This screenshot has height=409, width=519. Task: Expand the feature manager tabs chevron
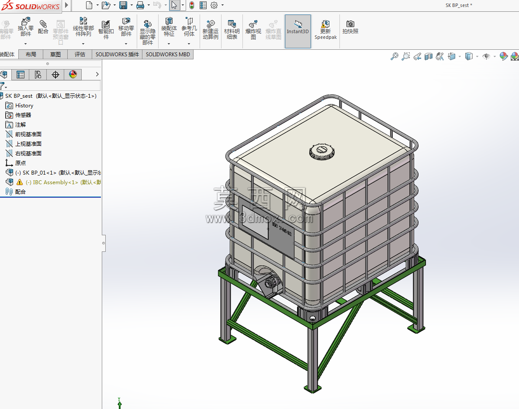coord(97,74)
